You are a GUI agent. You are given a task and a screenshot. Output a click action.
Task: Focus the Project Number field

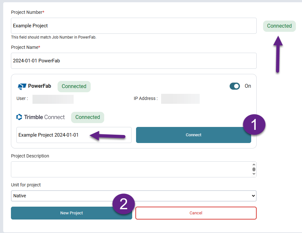(133, 26)
